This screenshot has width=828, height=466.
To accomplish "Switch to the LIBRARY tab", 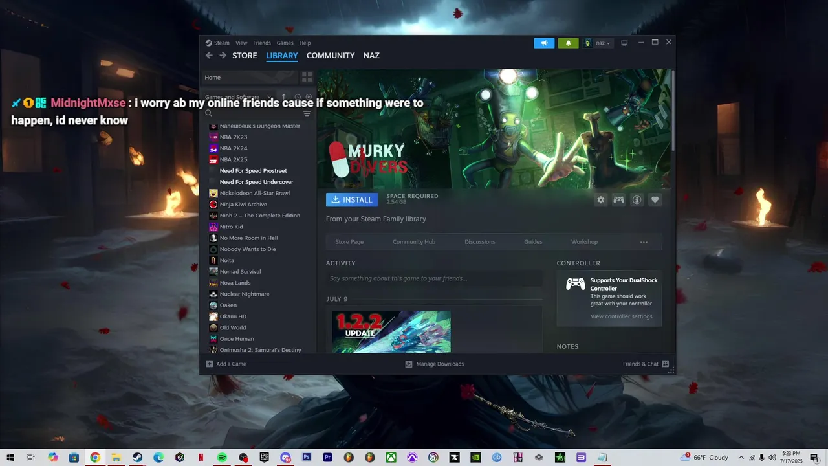I will tap(282, 56).
